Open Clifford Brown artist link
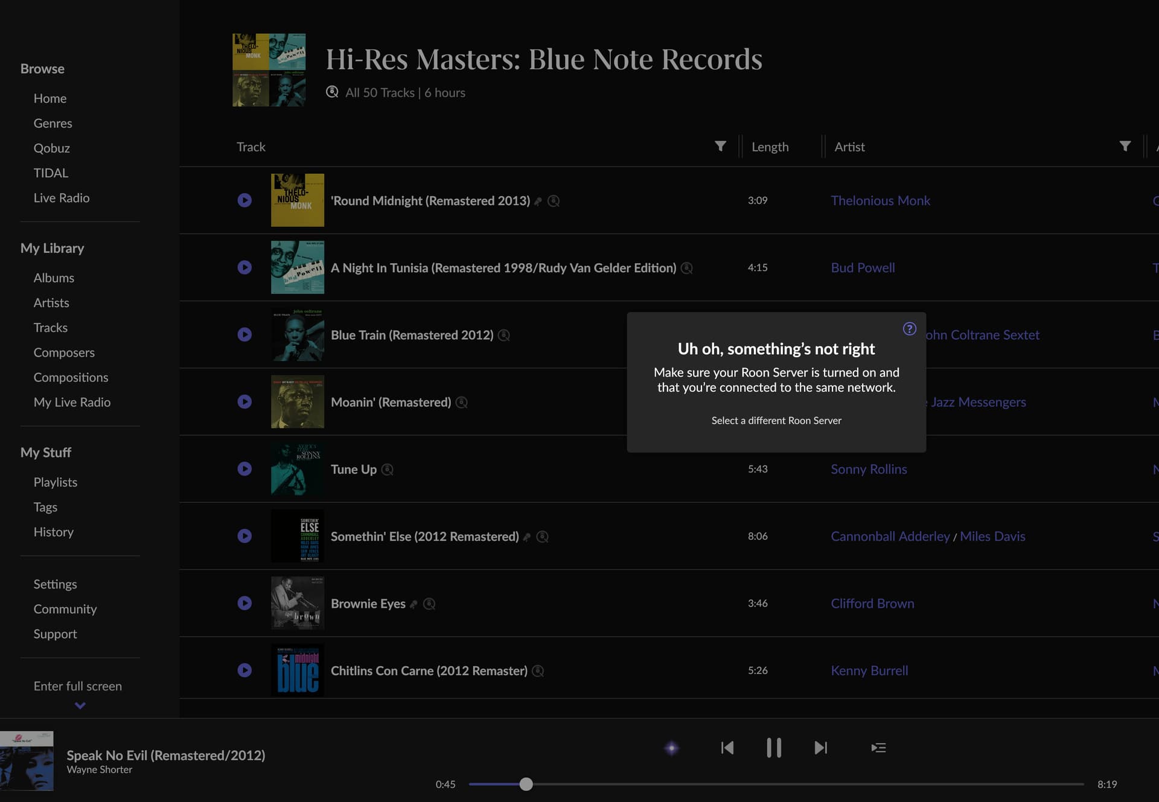 872,603
